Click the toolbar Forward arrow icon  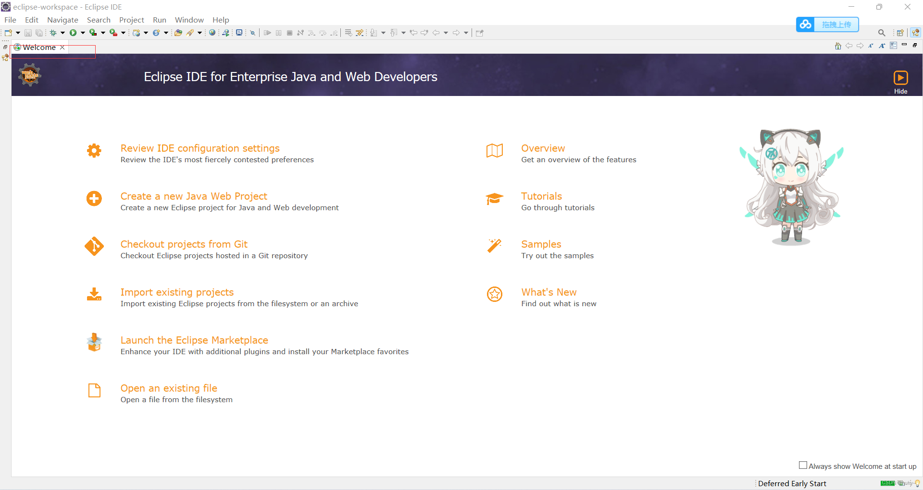[x=456, y=33]
